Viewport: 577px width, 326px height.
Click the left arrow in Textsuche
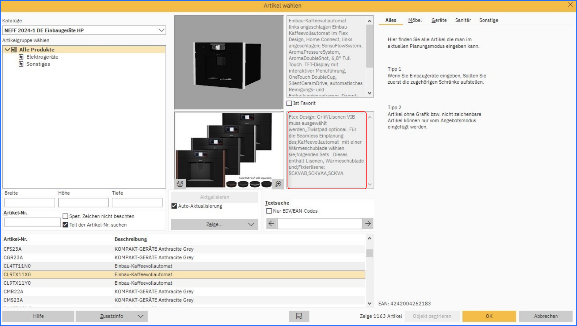[271, 224]
